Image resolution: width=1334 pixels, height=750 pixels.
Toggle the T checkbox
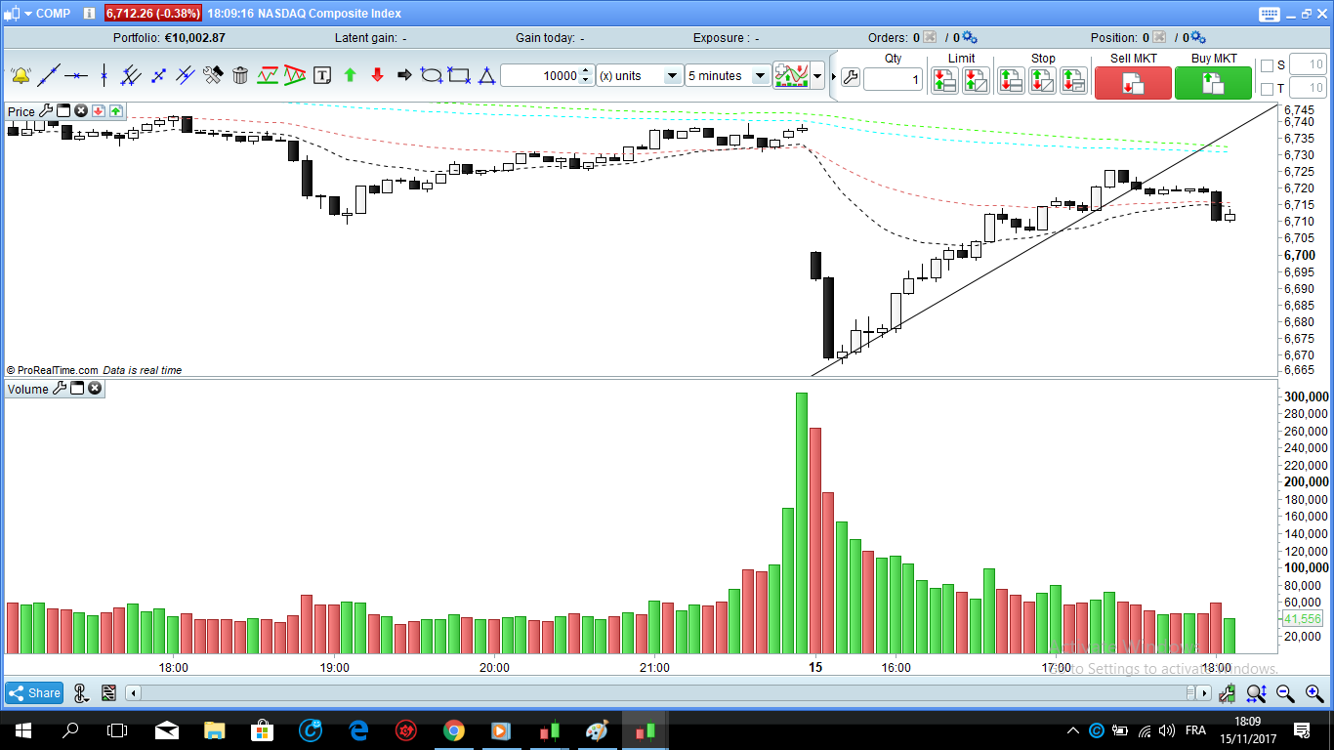tap(1268, 90)
